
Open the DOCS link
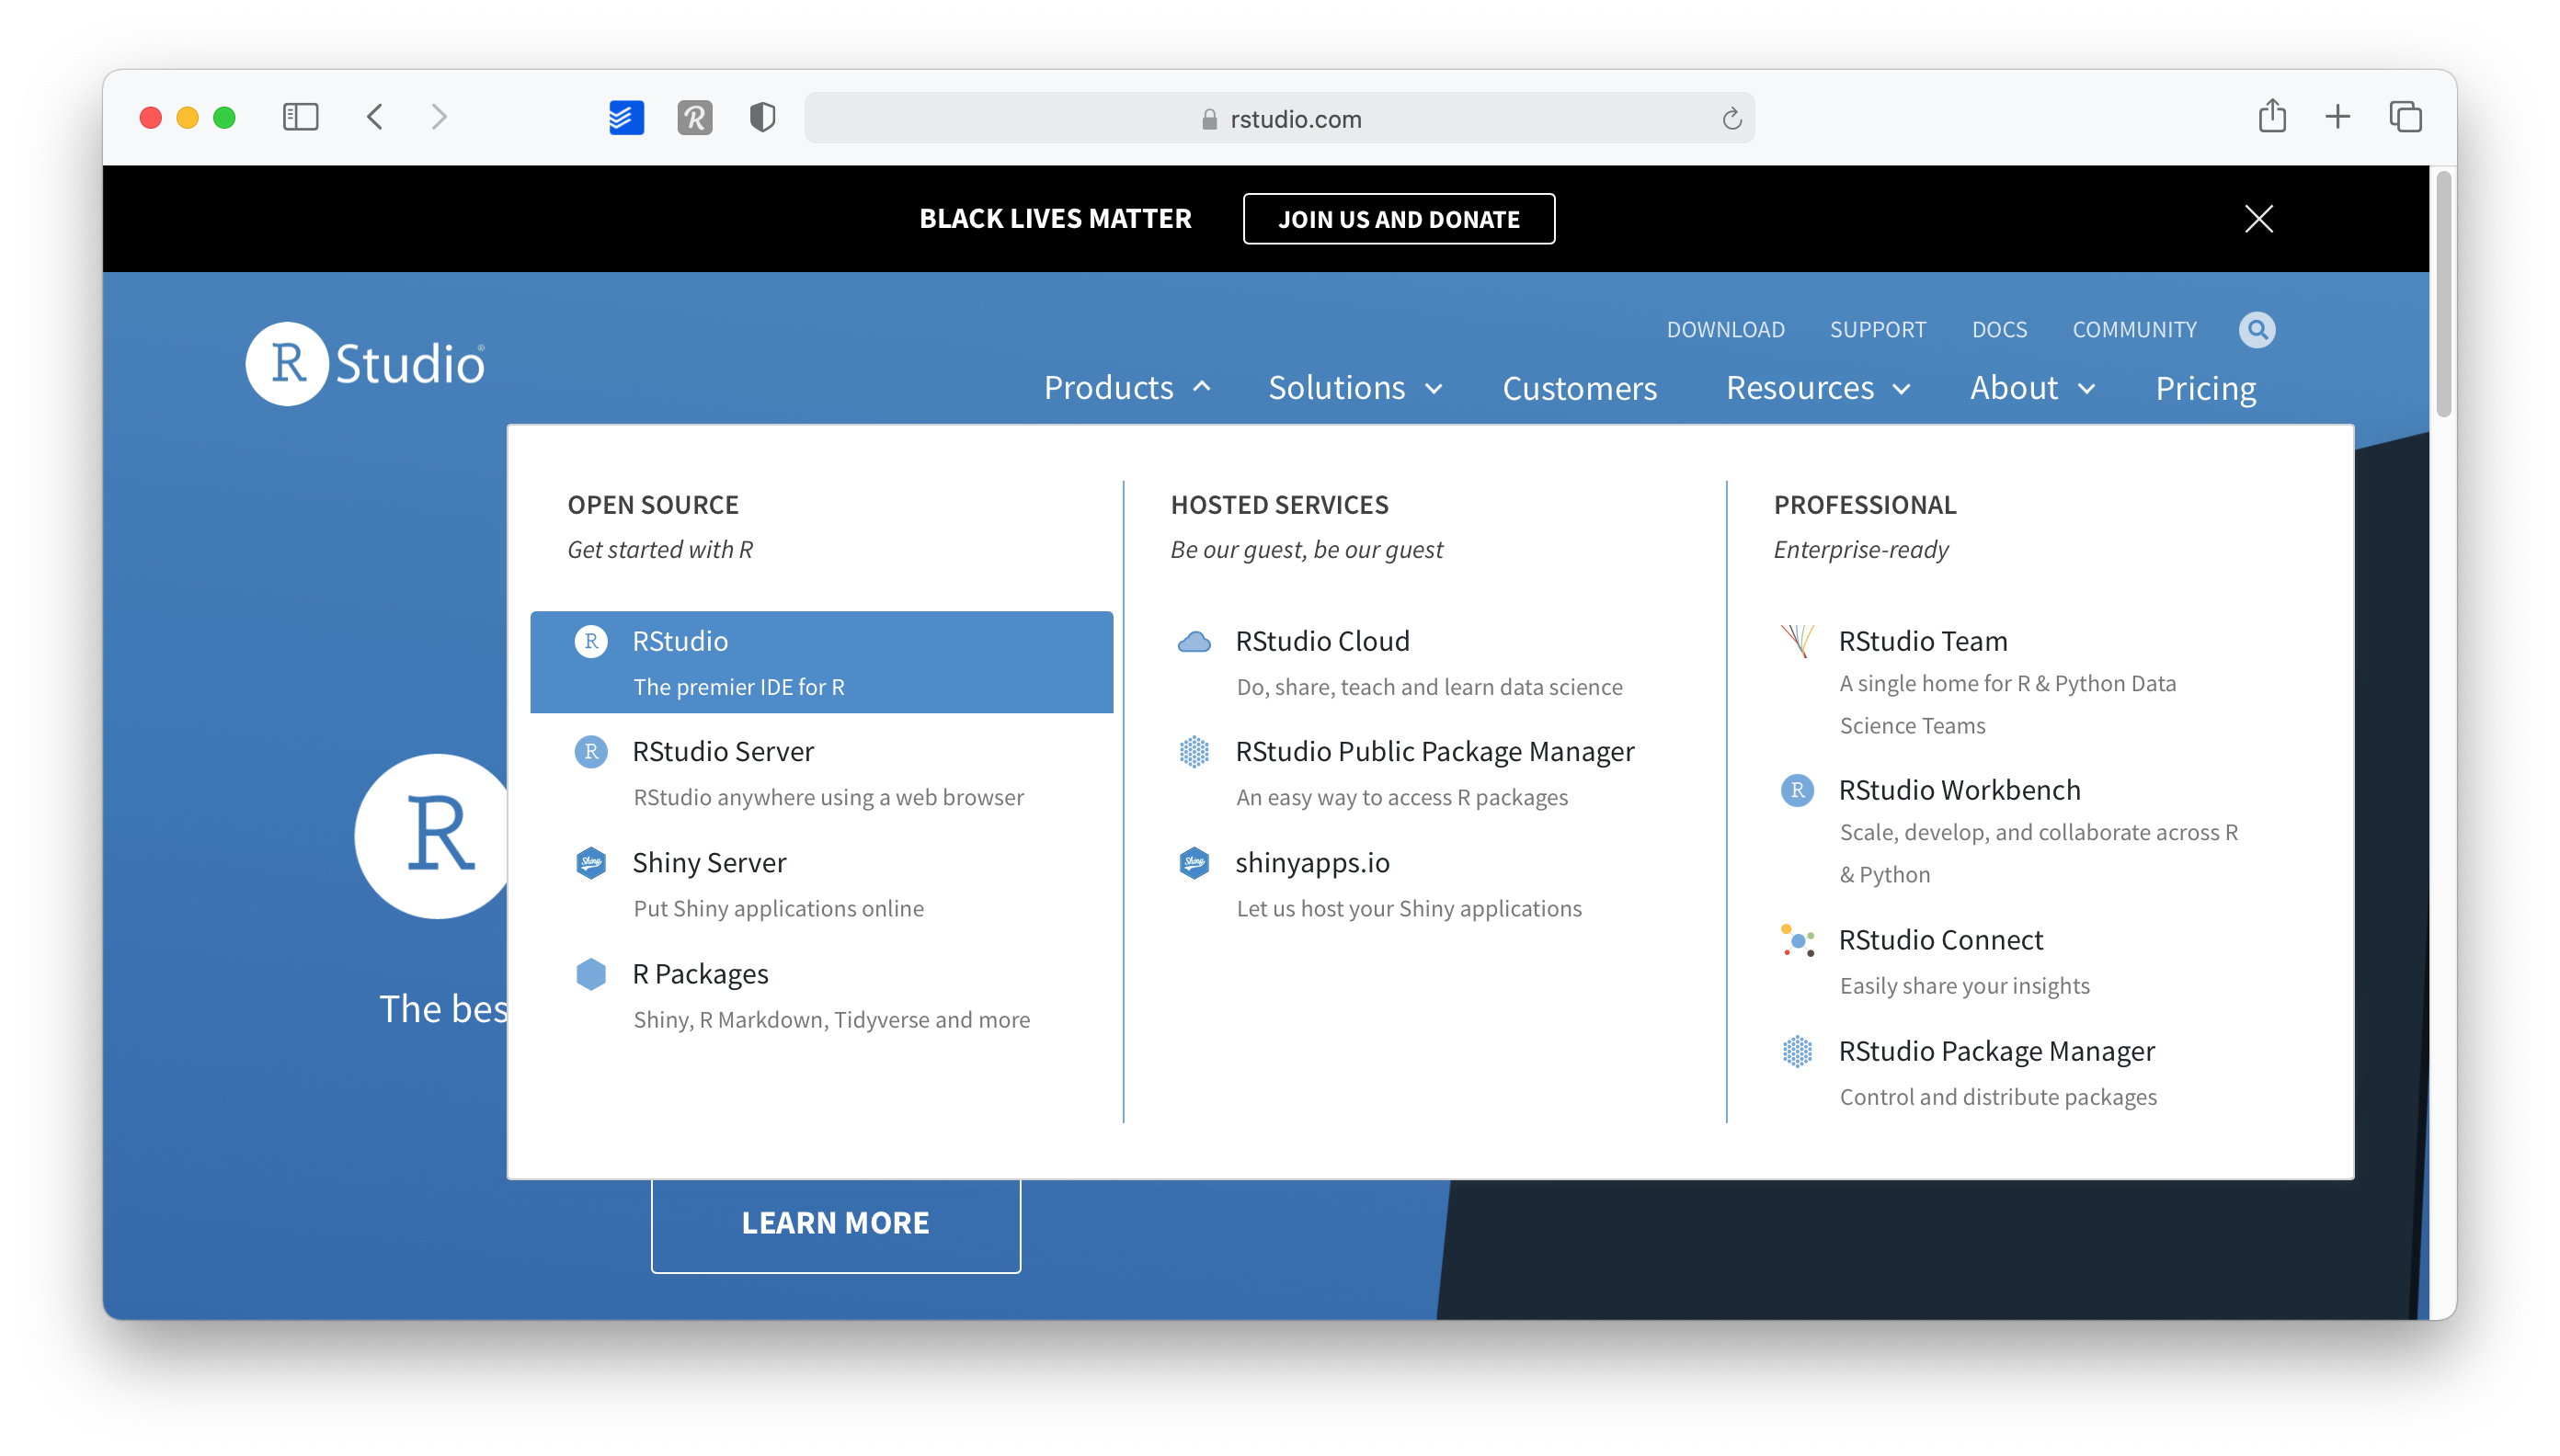coord(1998,329)
